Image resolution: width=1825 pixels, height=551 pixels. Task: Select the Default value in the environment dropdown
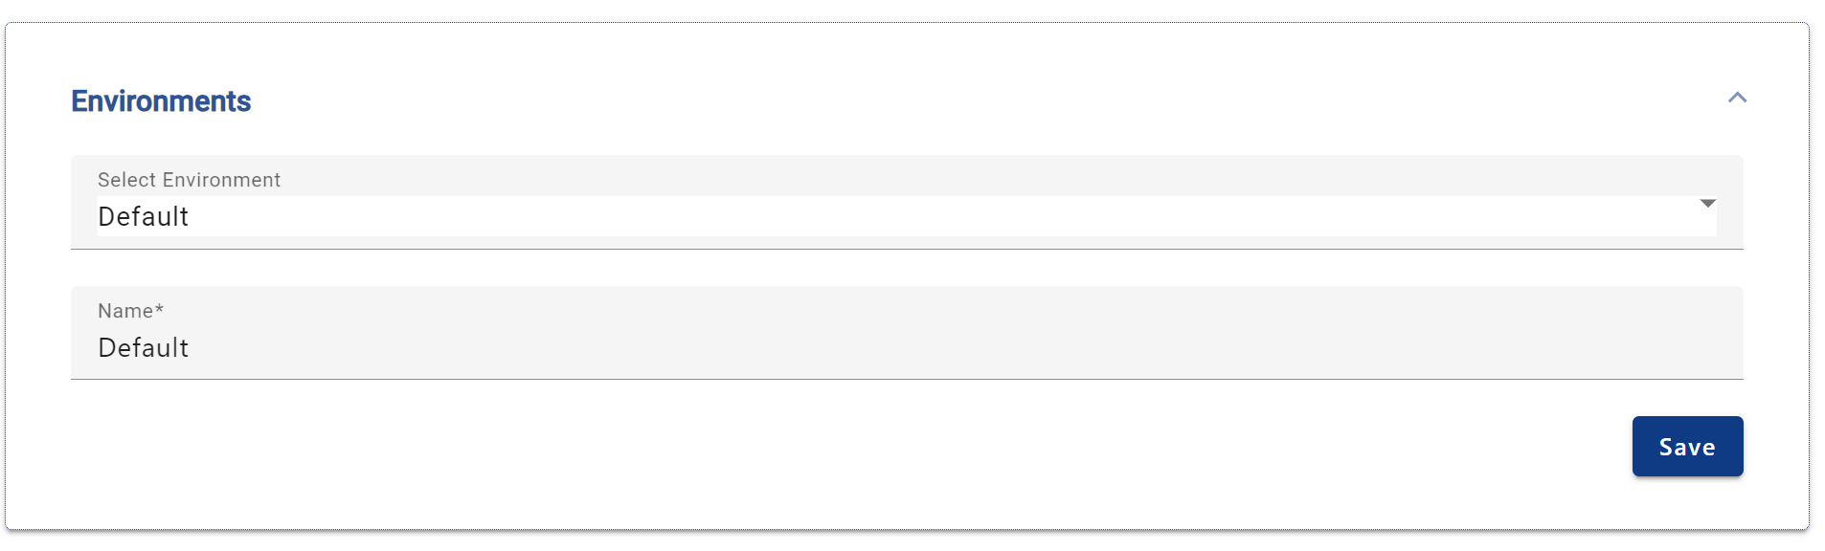[x=143, y=217]
